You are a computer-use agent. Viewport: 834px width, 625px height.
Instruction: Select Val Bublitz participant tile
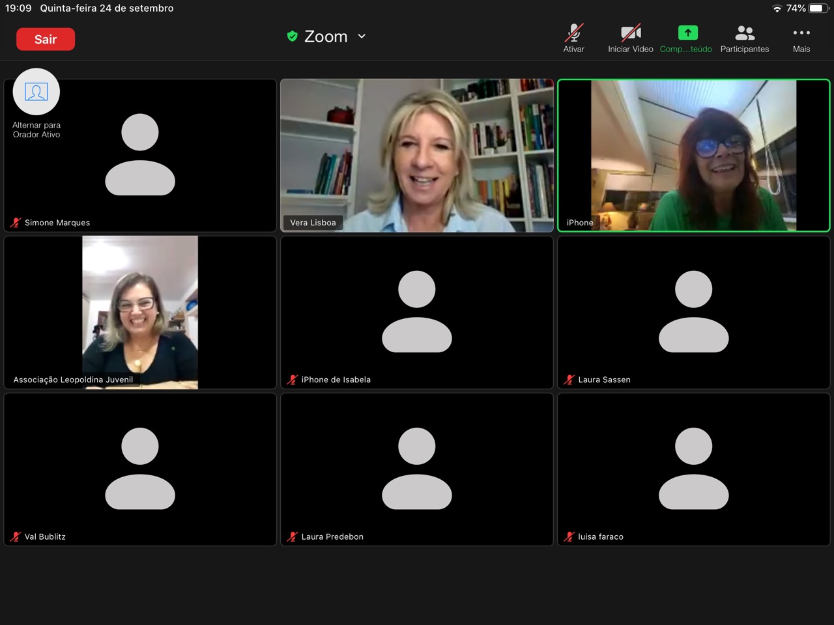click(140, 469)
